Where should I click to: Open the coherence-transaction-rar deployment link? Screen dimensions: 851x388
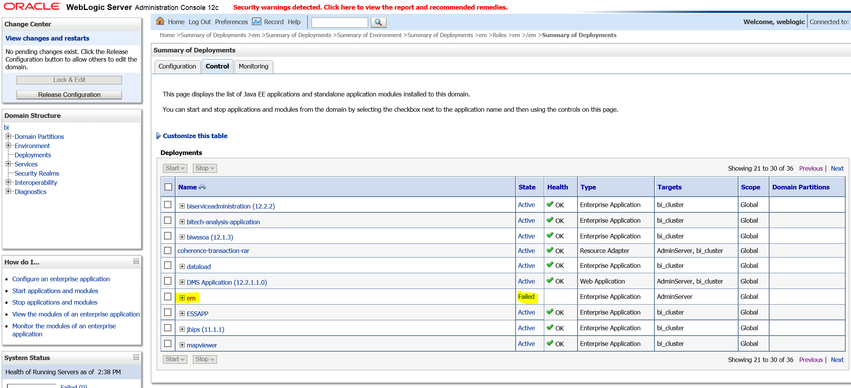pos(213,251)
